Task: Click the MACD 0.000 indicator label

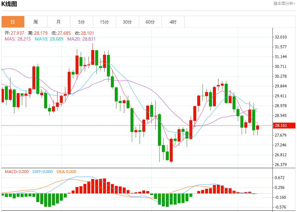Action: pos(17,172)
